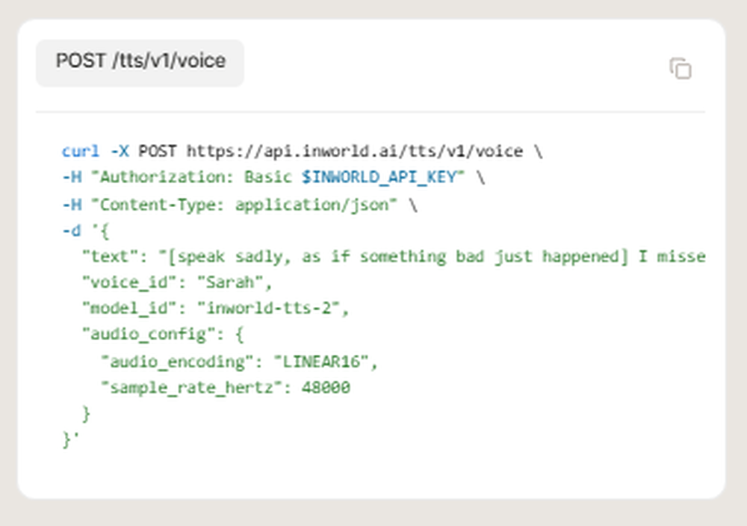
Task: Click the API URL https://api.inworld.ai/tts/v1/voice
Action: pyautogui.click(x=354, y=151)
